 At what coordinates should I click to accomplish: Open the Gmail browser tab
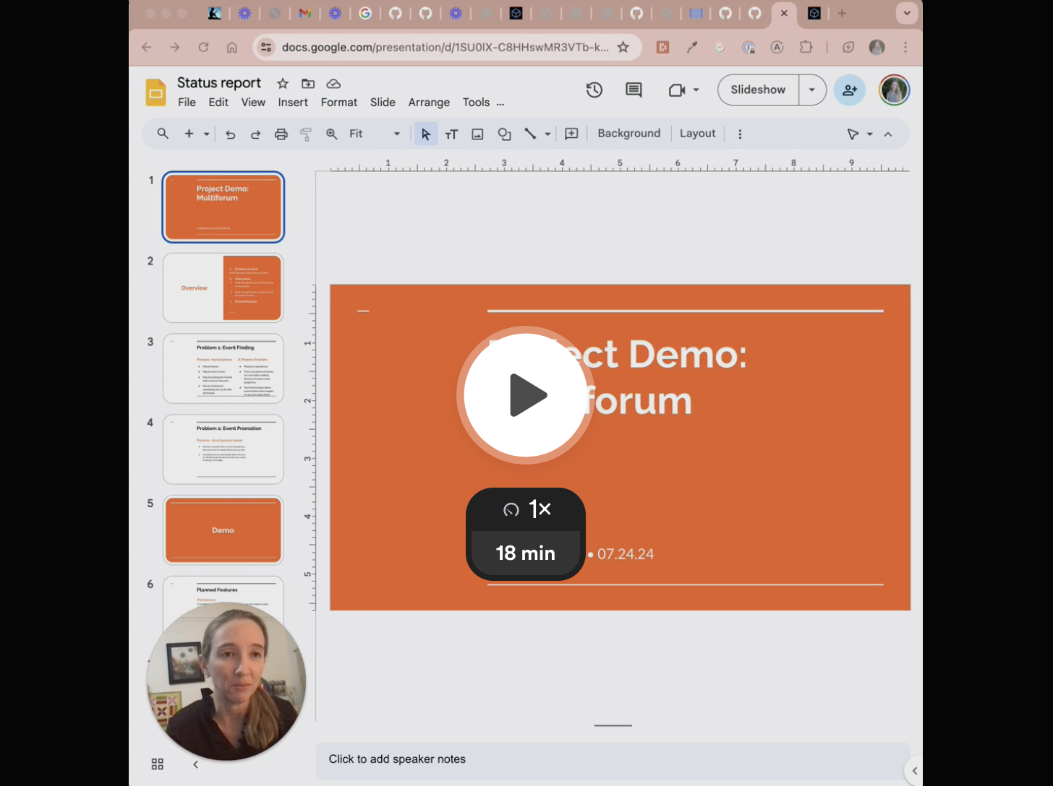[304, 13]
